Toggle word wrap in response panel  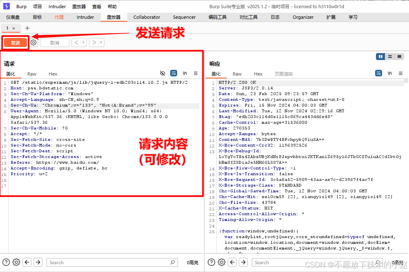[378, 74]
